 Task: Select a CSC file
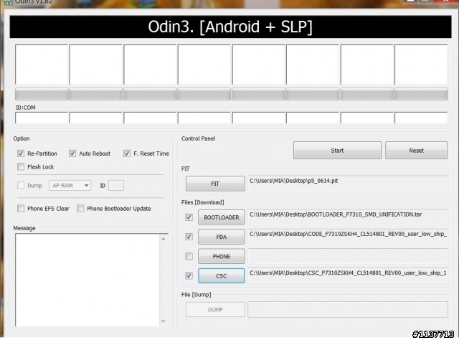[222, 276]
